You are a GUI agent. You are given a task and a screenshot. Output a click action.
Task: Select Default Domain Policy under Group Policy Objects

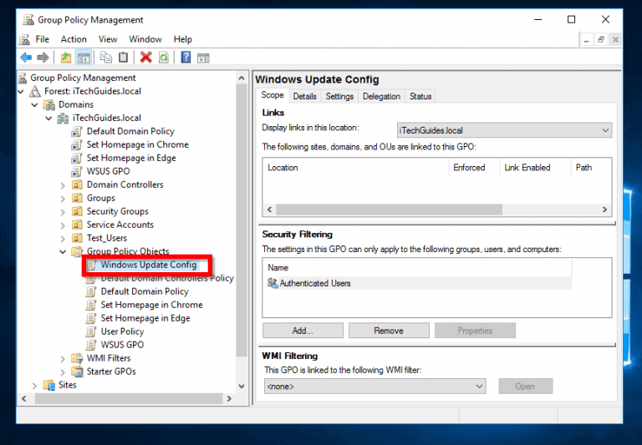tap(145, 291)
